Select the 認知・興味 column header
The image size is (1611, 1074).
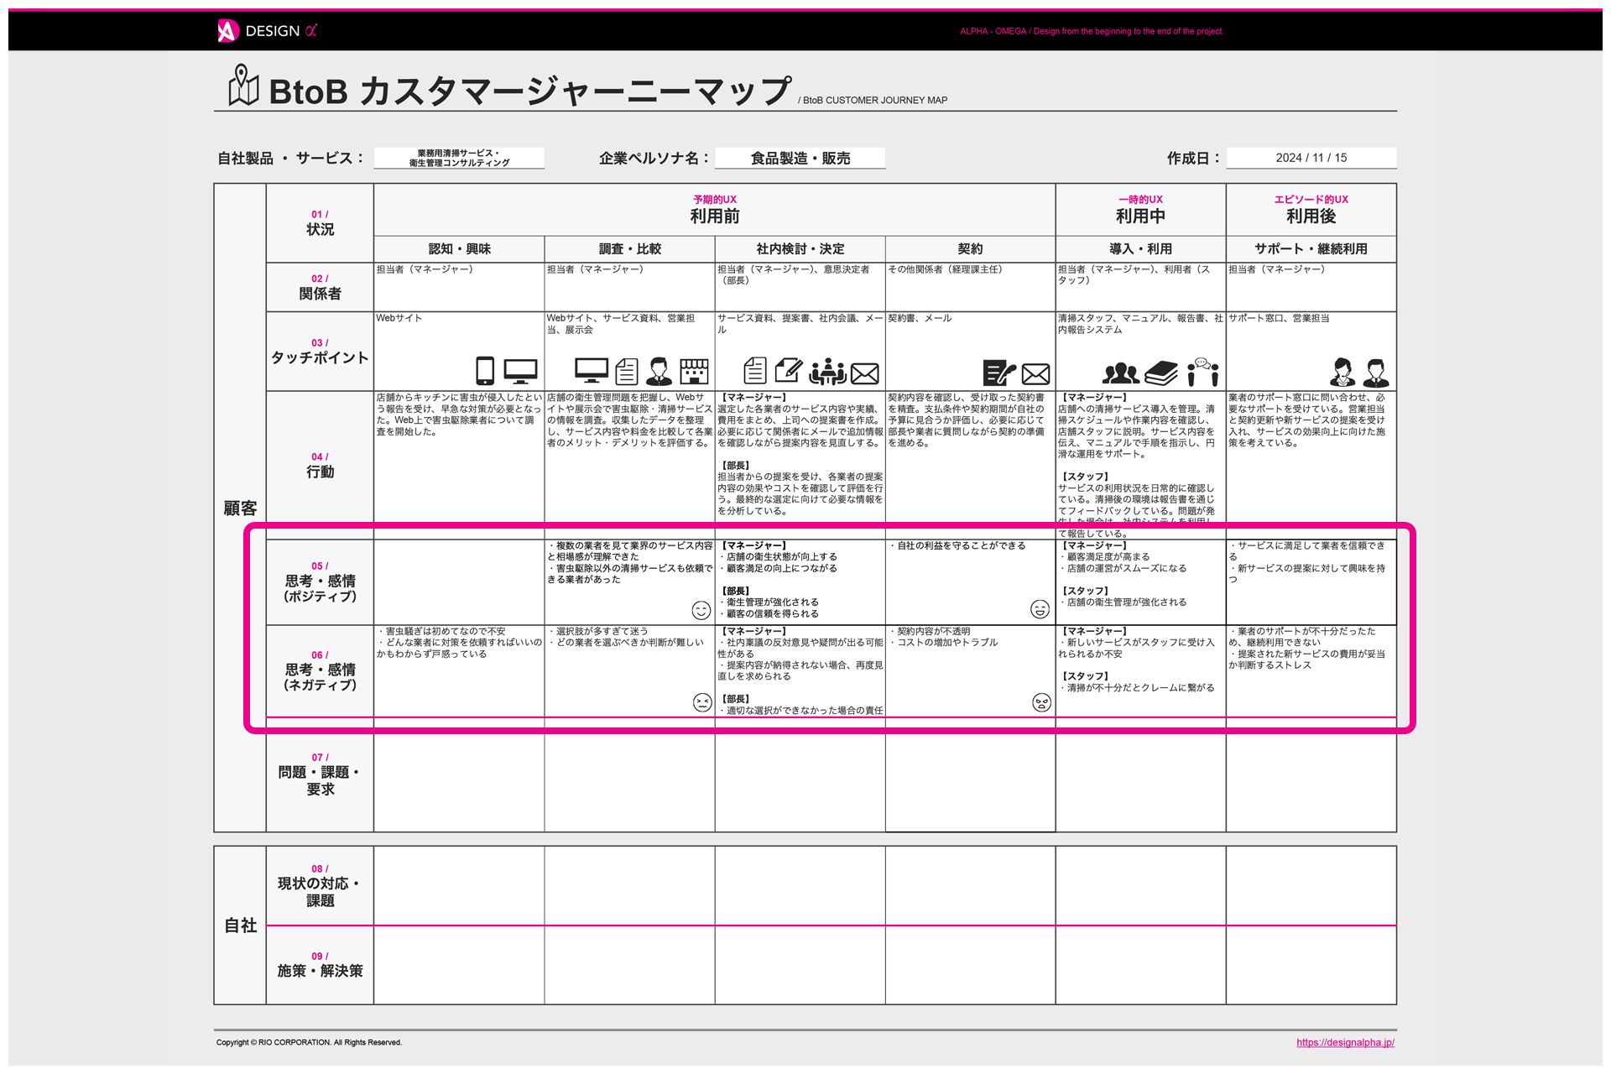[459, 248]
